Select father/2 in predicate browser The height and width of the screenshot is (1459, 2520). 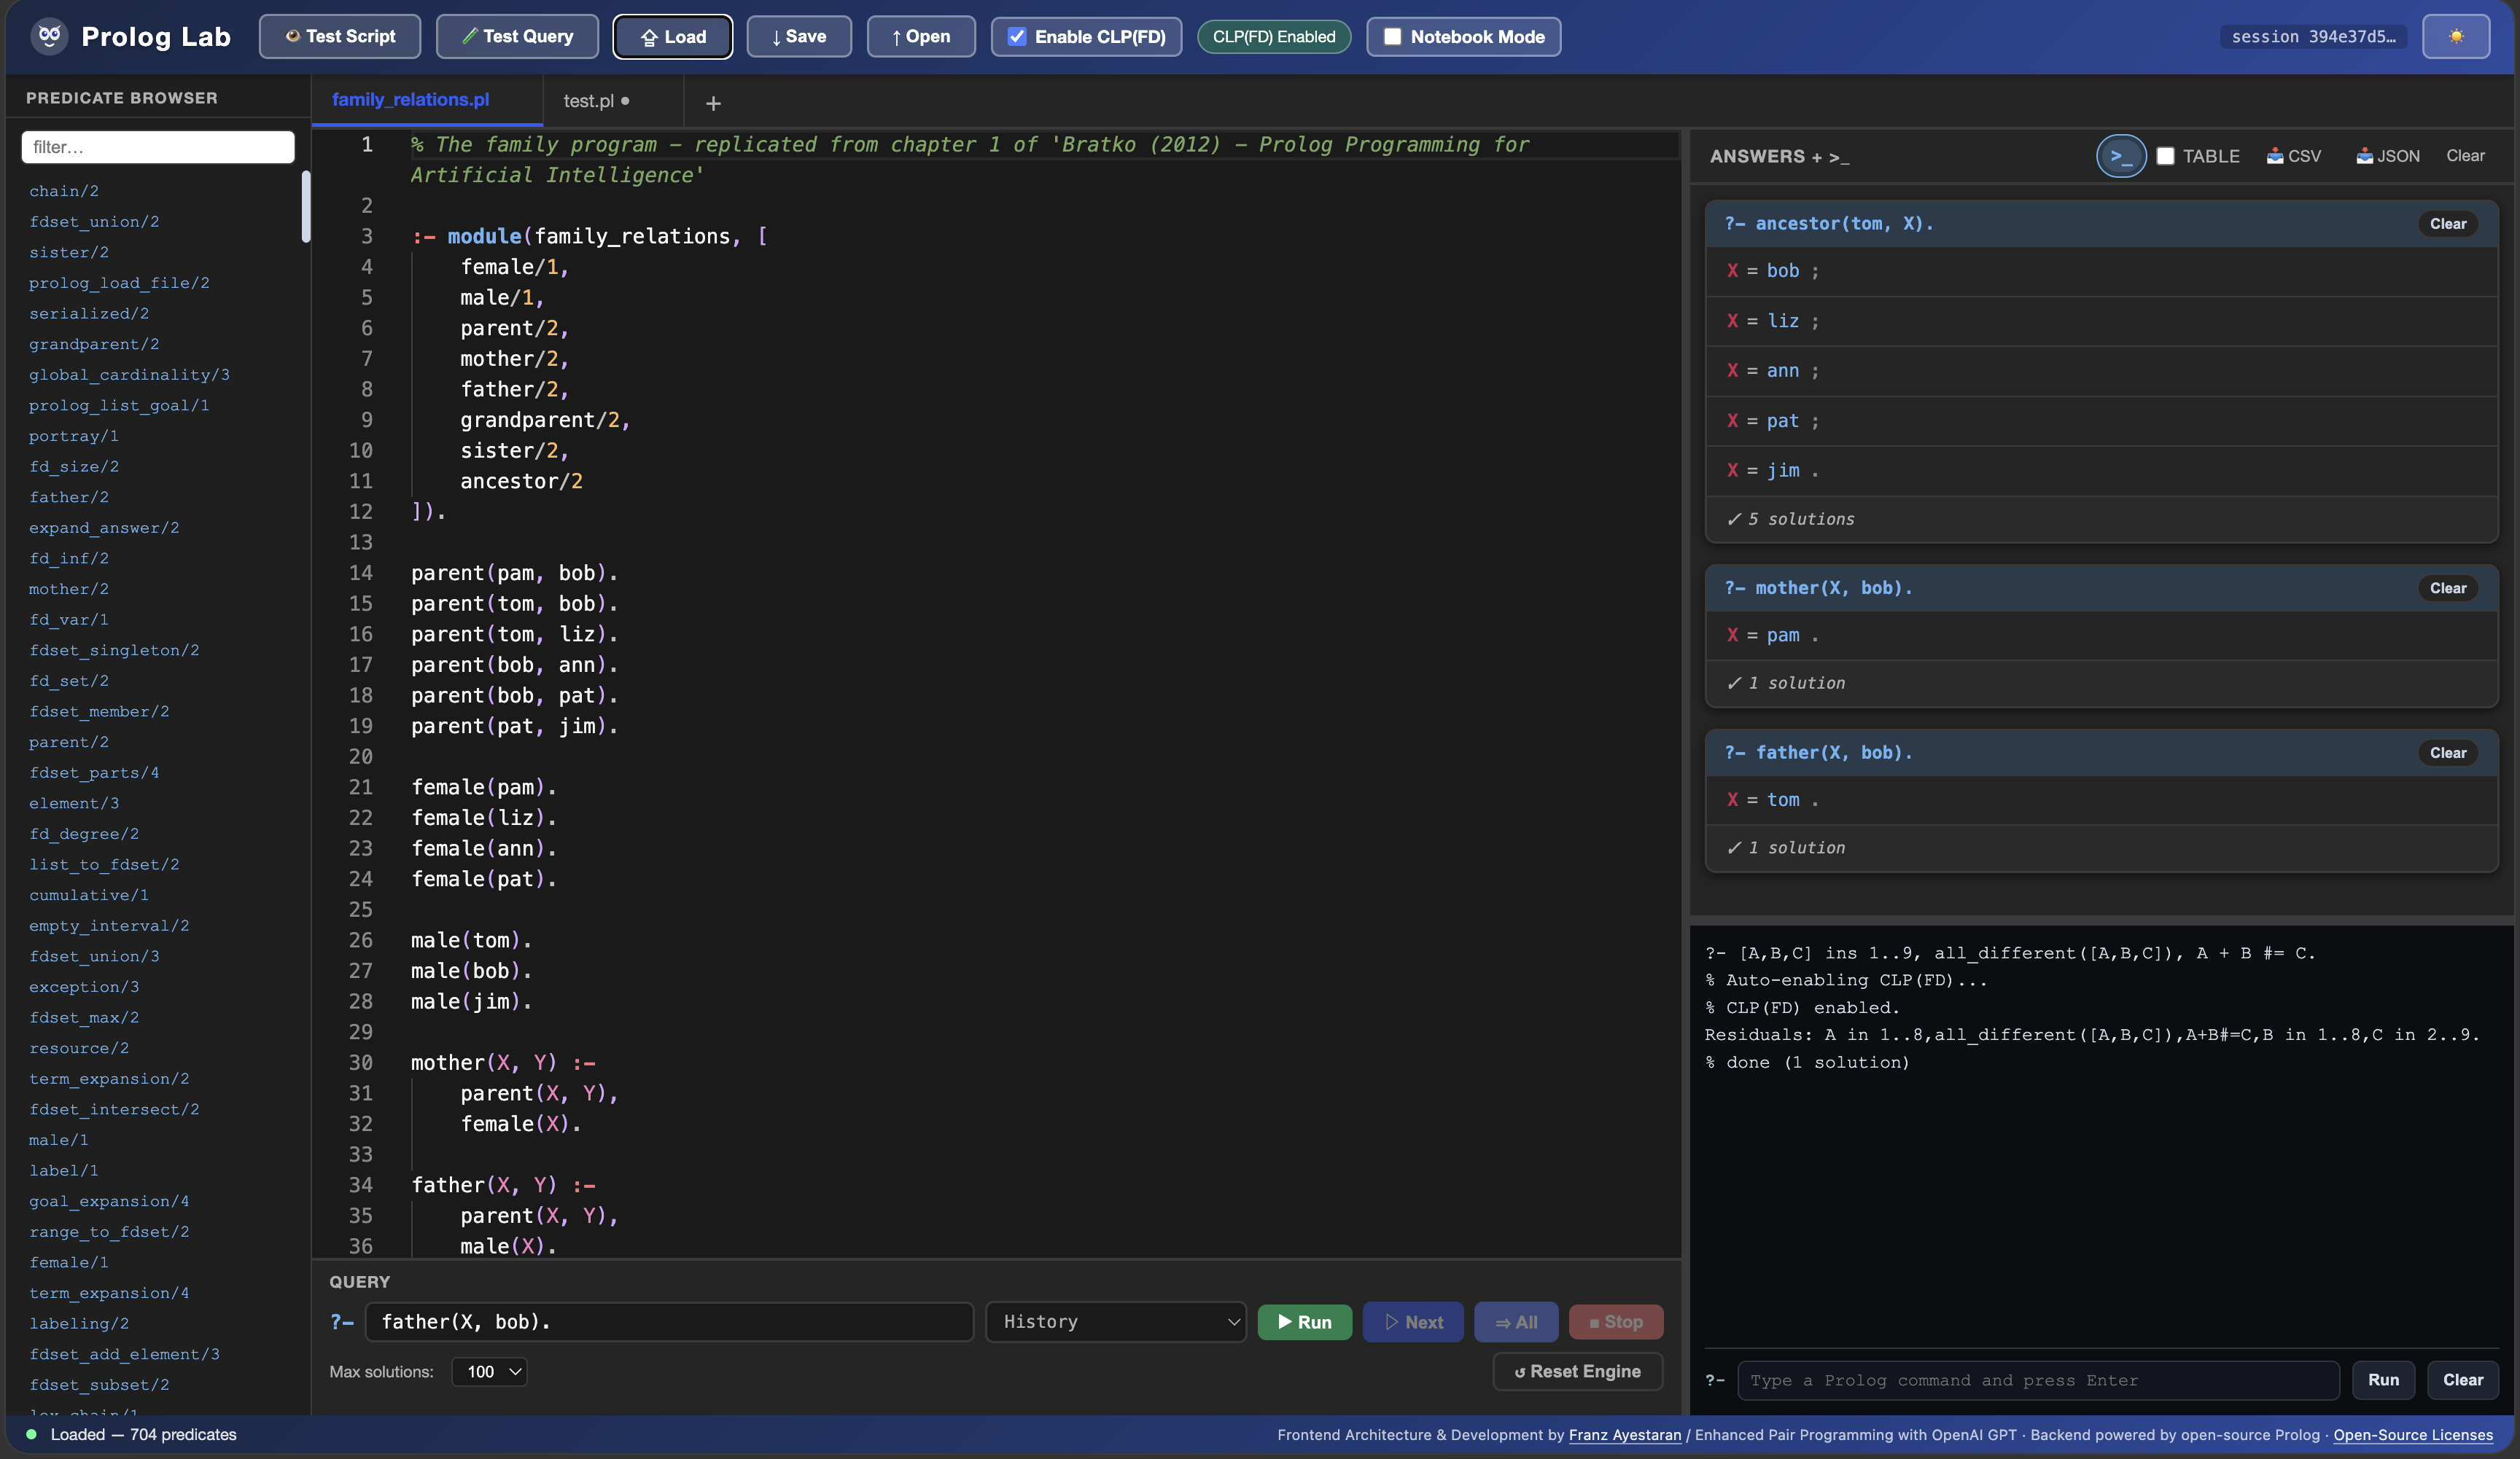tap(69, 497)
